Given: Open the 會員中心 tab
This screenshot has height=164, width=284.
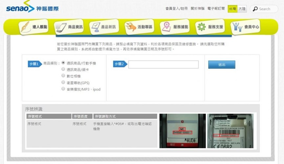Looking at the screenshot, I should coord(245,27).
